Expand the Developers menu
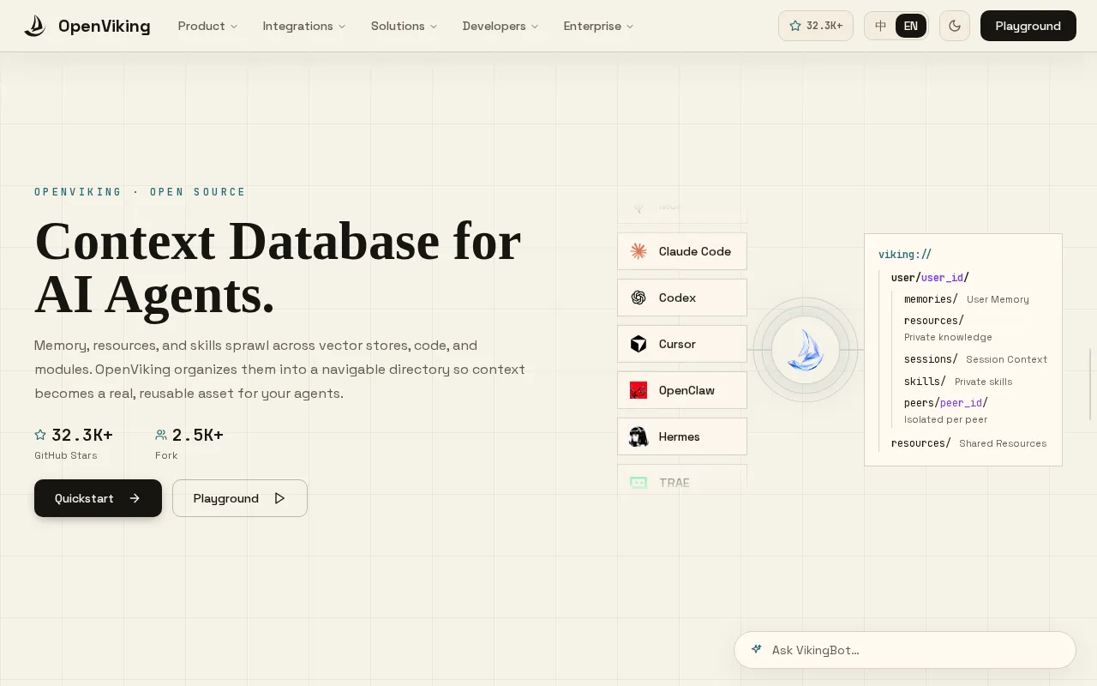The width and height of the screenshot is (1097, 686). point(501,26)
